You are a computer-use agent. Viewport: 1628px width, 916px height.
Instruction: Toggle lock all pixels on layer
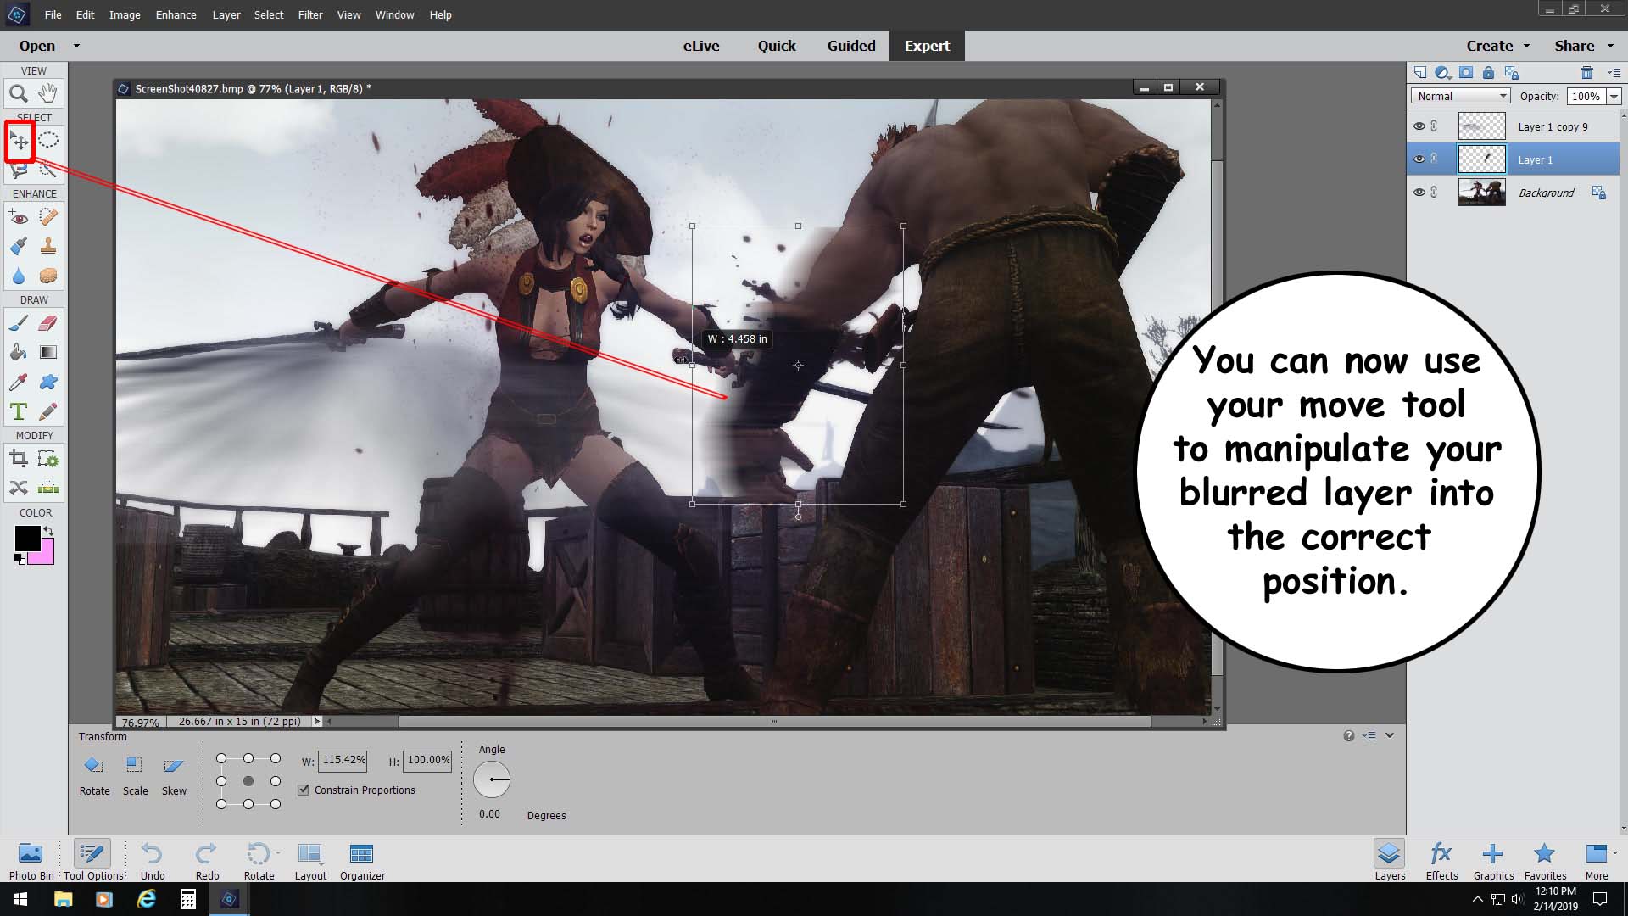pyautogui.click(x=1488, y=73)
